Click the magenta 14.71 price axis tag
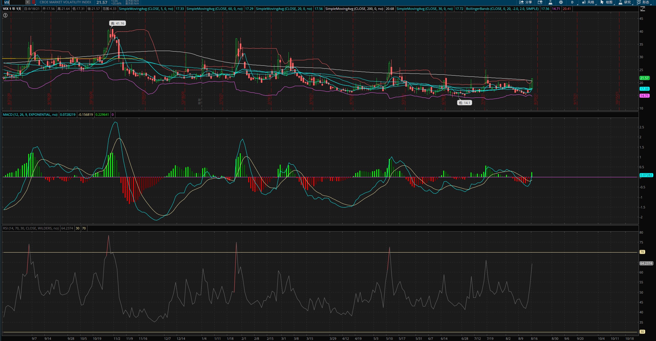Viewport: 656px width, 341px height. pyautogui.click(x=645, y=96)
